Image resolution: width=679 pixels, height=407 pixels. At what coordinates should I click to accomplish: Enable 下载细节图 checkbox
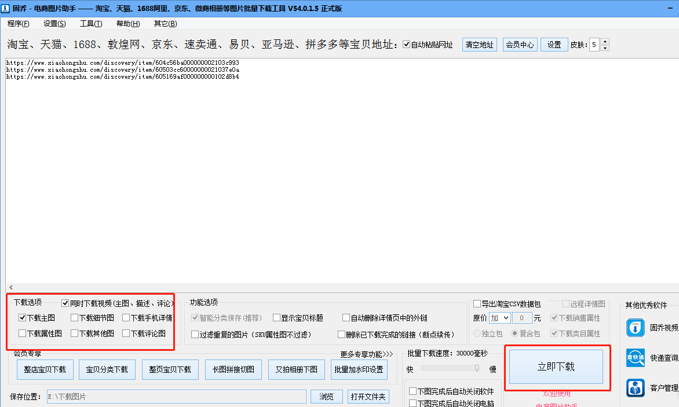(75, 317)
